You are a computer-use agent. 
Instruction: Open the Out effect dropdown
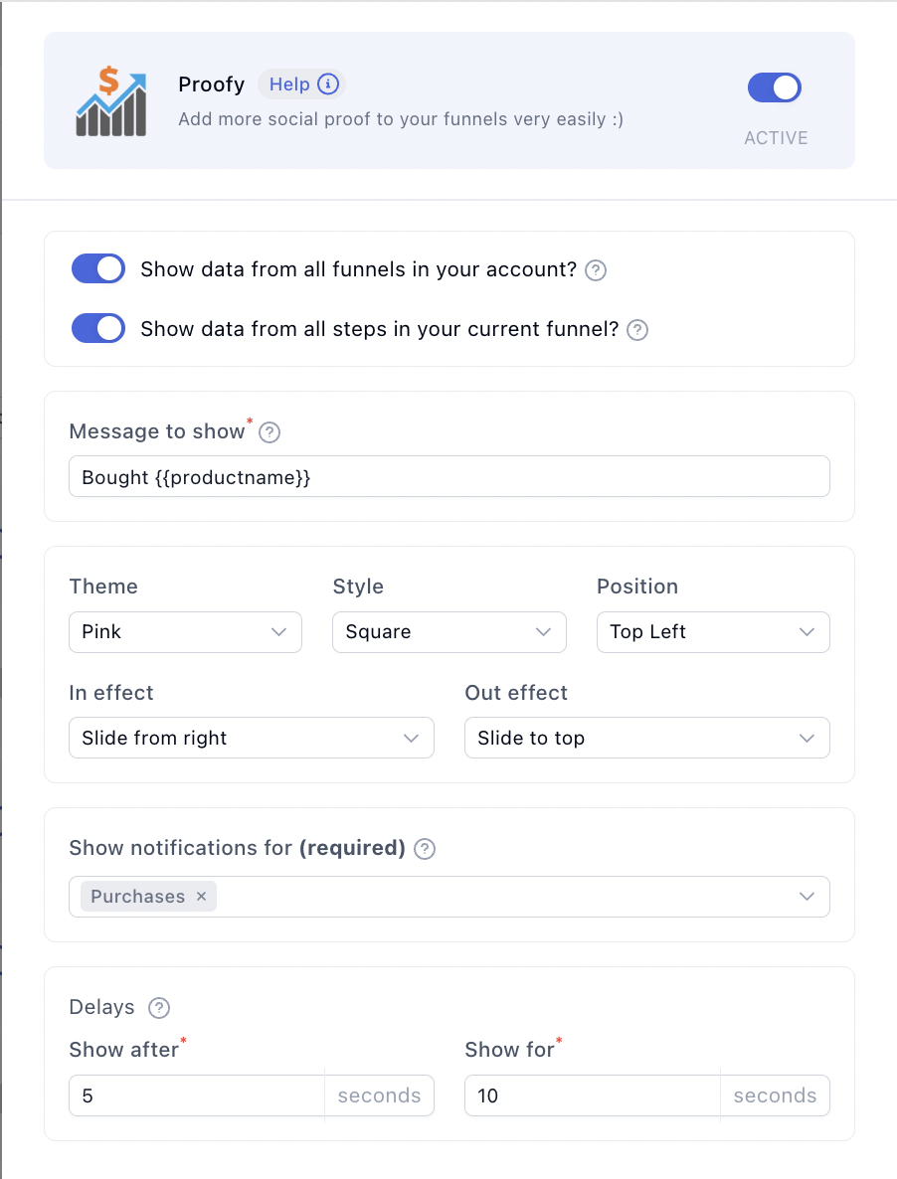[646, 739]
